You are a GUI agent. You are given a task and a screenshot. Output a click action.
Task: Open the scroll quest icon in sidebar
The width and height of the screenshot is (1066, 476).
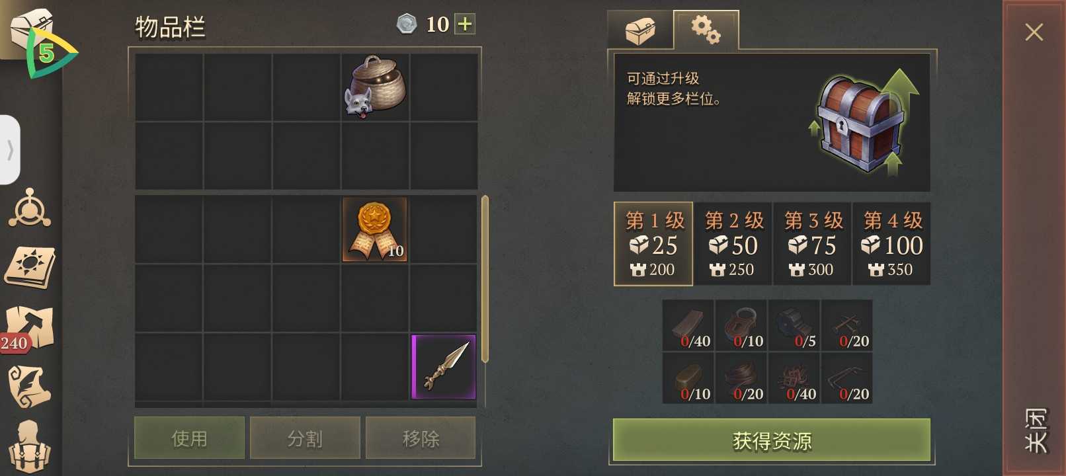pyautogui.click(x=28, y=387)
